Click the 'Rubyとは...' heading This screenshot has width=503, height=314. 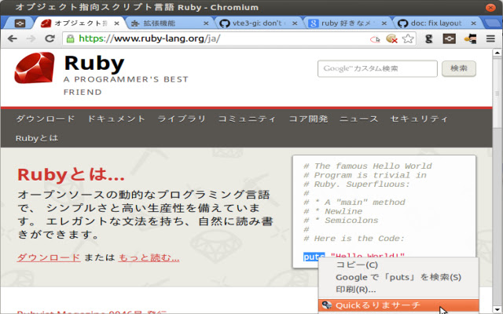[x=71, y=175]
